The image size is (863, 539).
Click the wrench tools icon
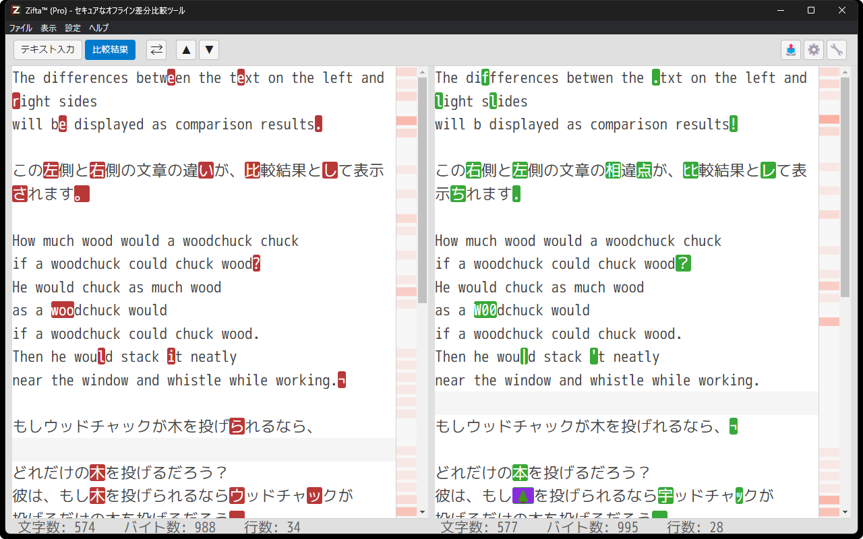837,50
